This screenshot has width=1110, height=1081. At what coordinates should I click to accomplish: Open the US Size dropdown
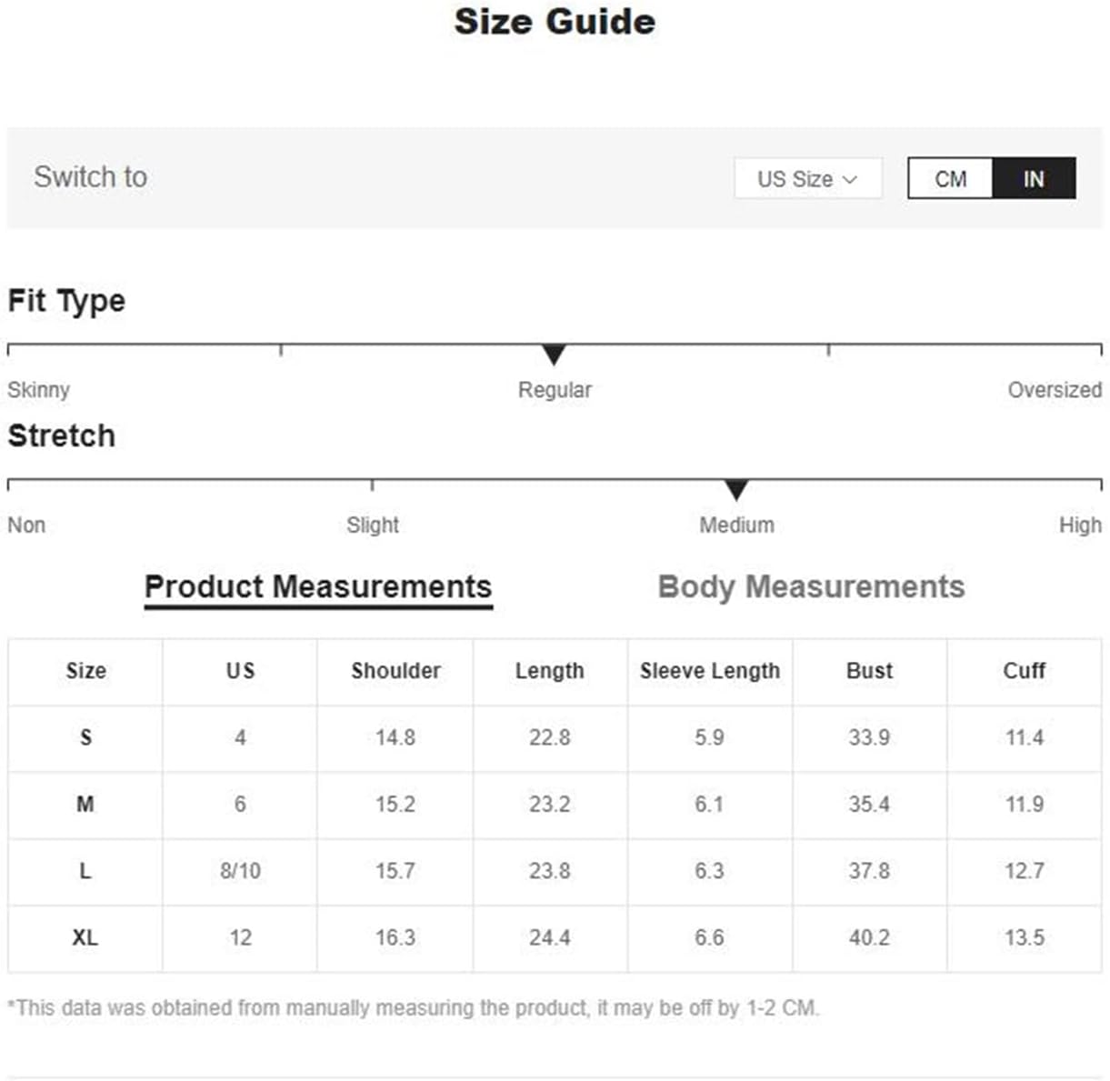(807, 178)
